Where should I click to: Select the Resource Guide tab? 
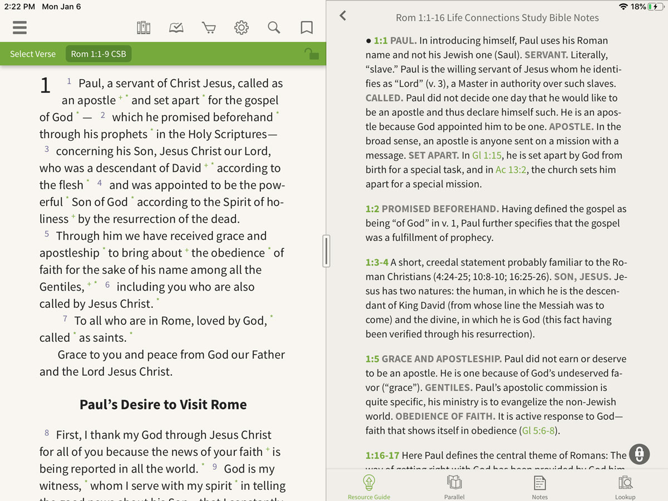tap(369, 487)
